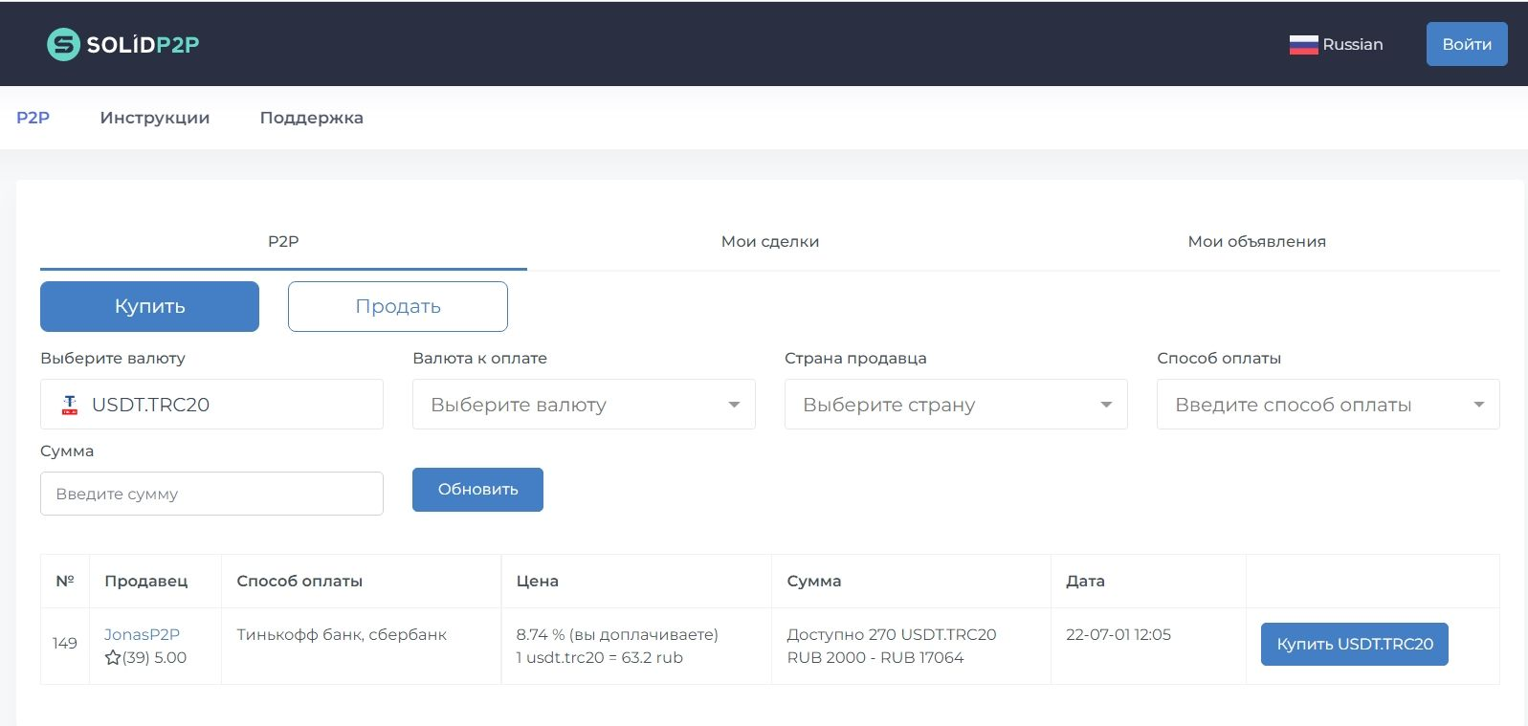Expand the Способ оплаты dropdown arrow
The width and height of the screenshot is (1528, 726).
[1478, 405]
